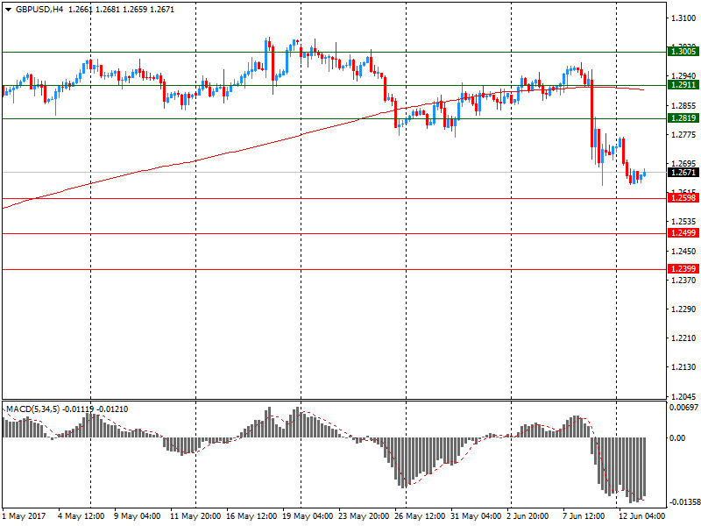Click the 19 May 04:00 time label
701x526 pixels.
click(x=308, y=516)
